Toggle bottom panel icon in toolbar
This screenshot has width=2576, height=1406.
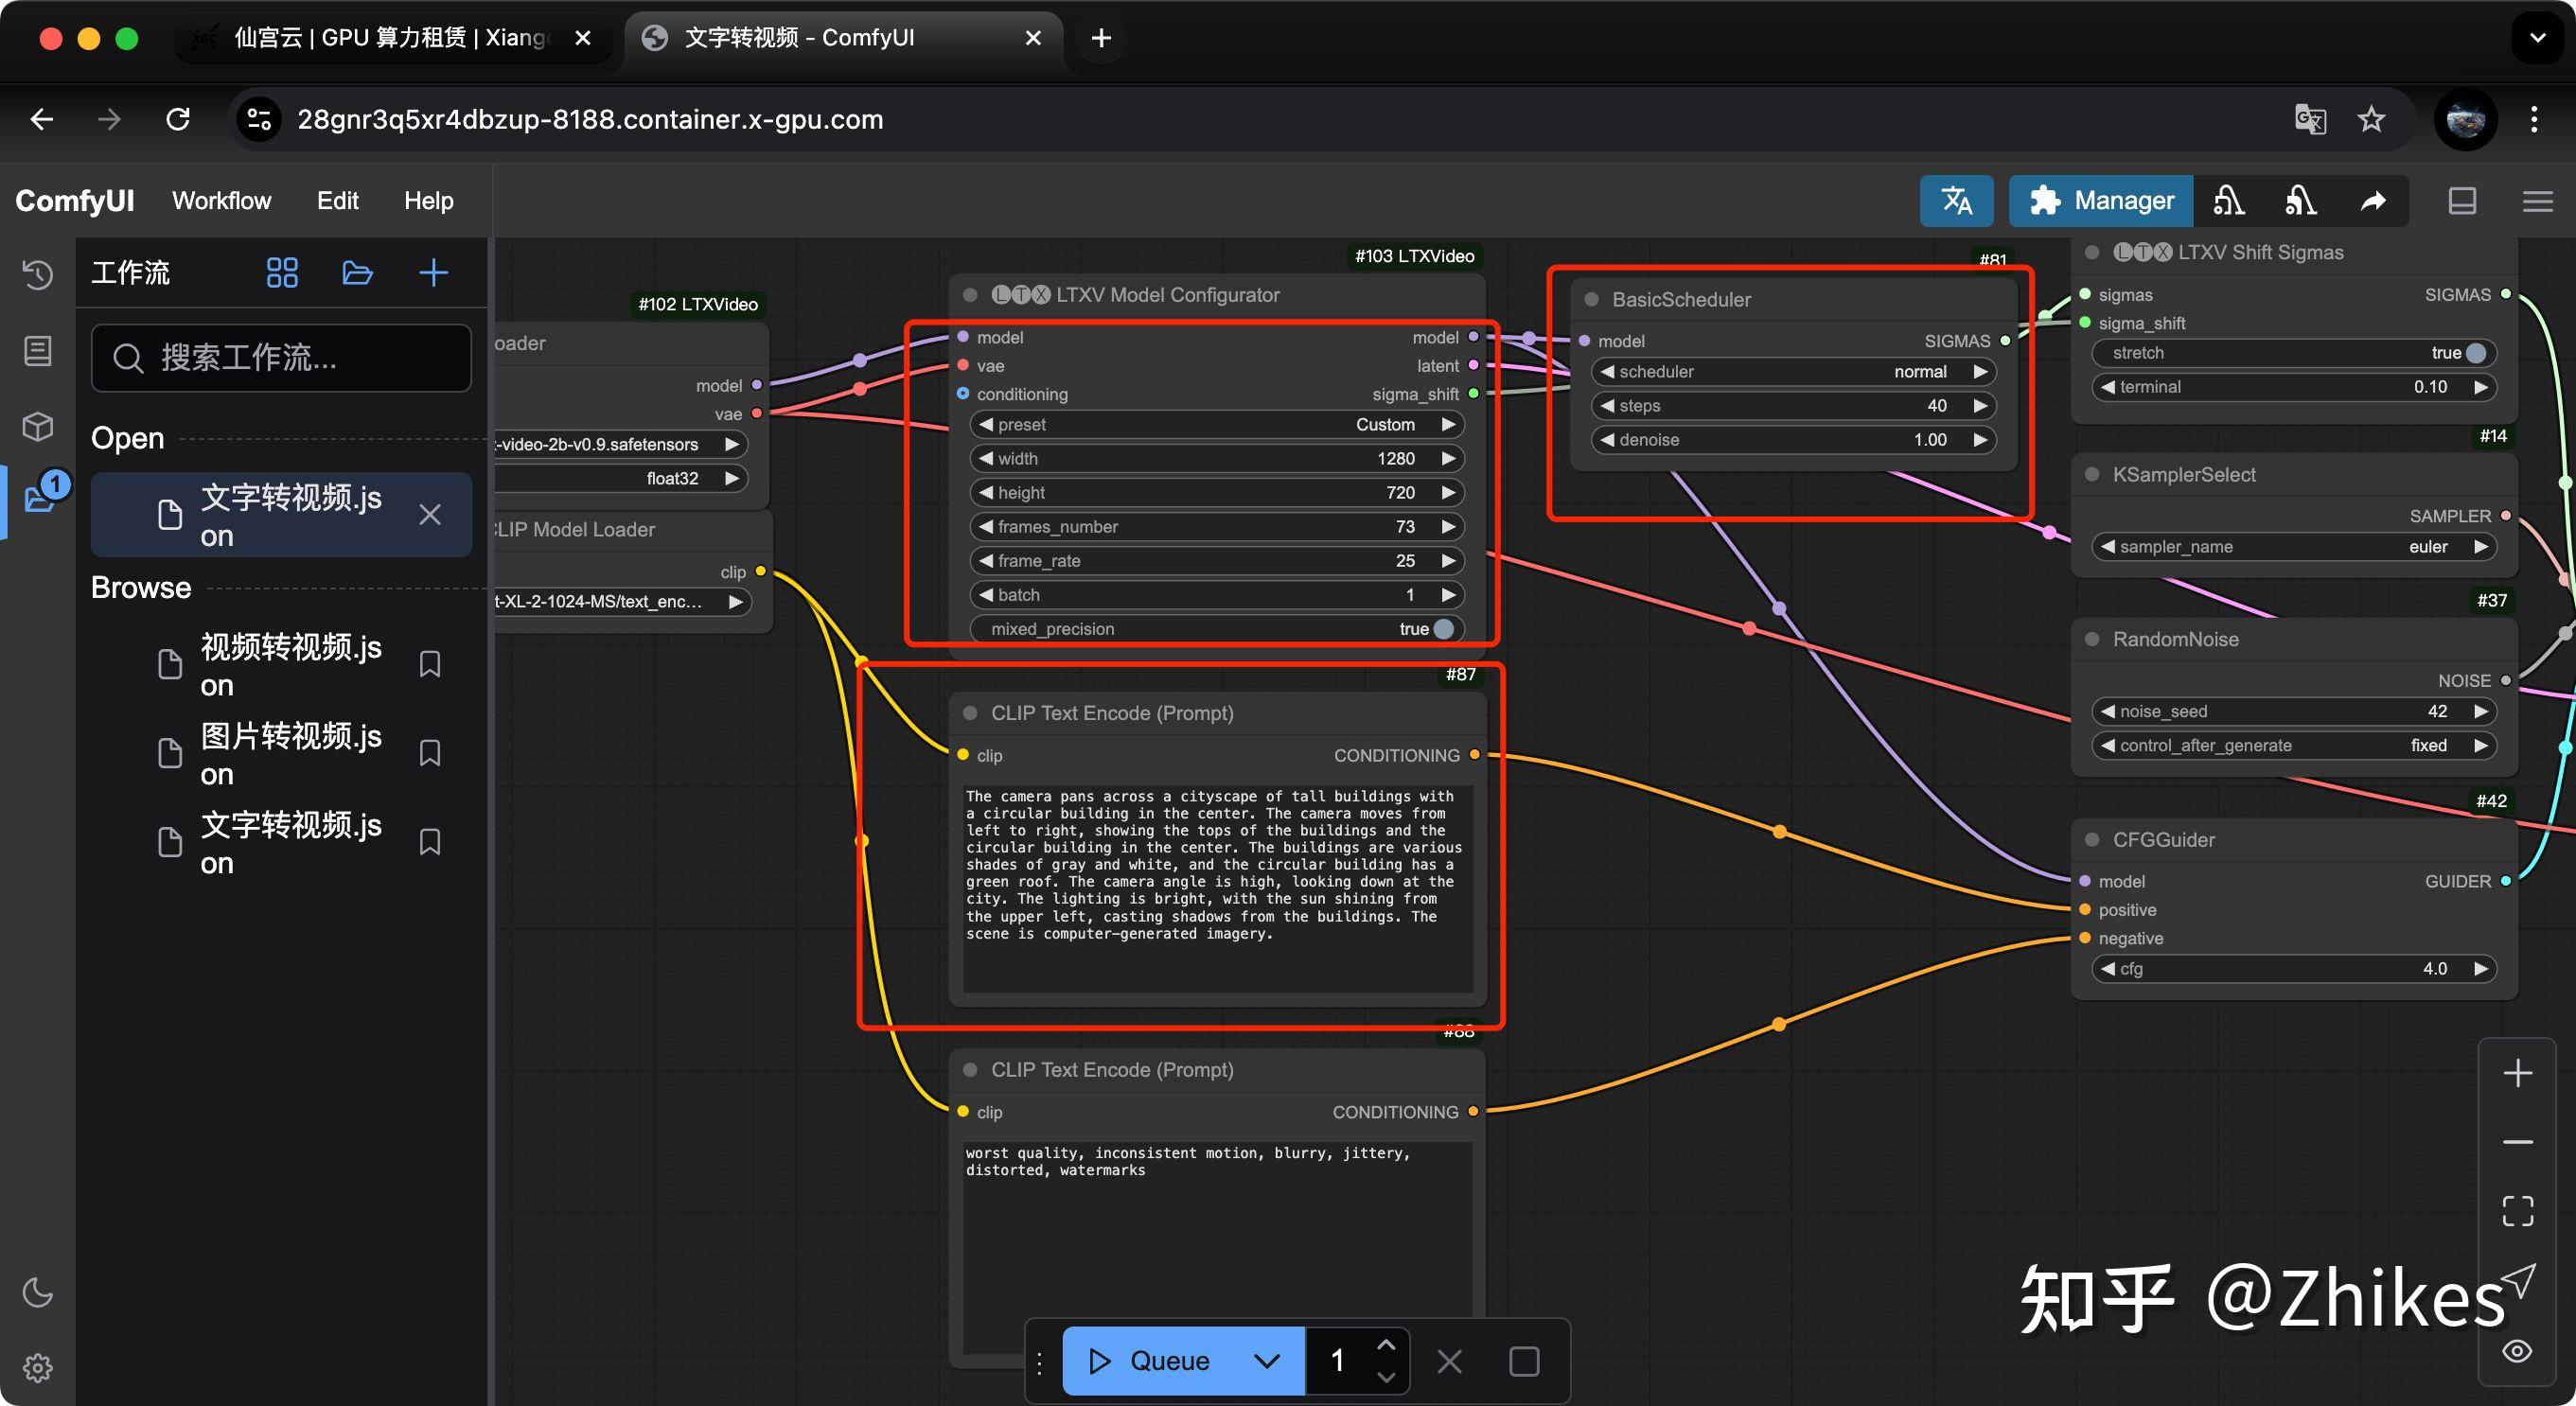point(2462,201)
